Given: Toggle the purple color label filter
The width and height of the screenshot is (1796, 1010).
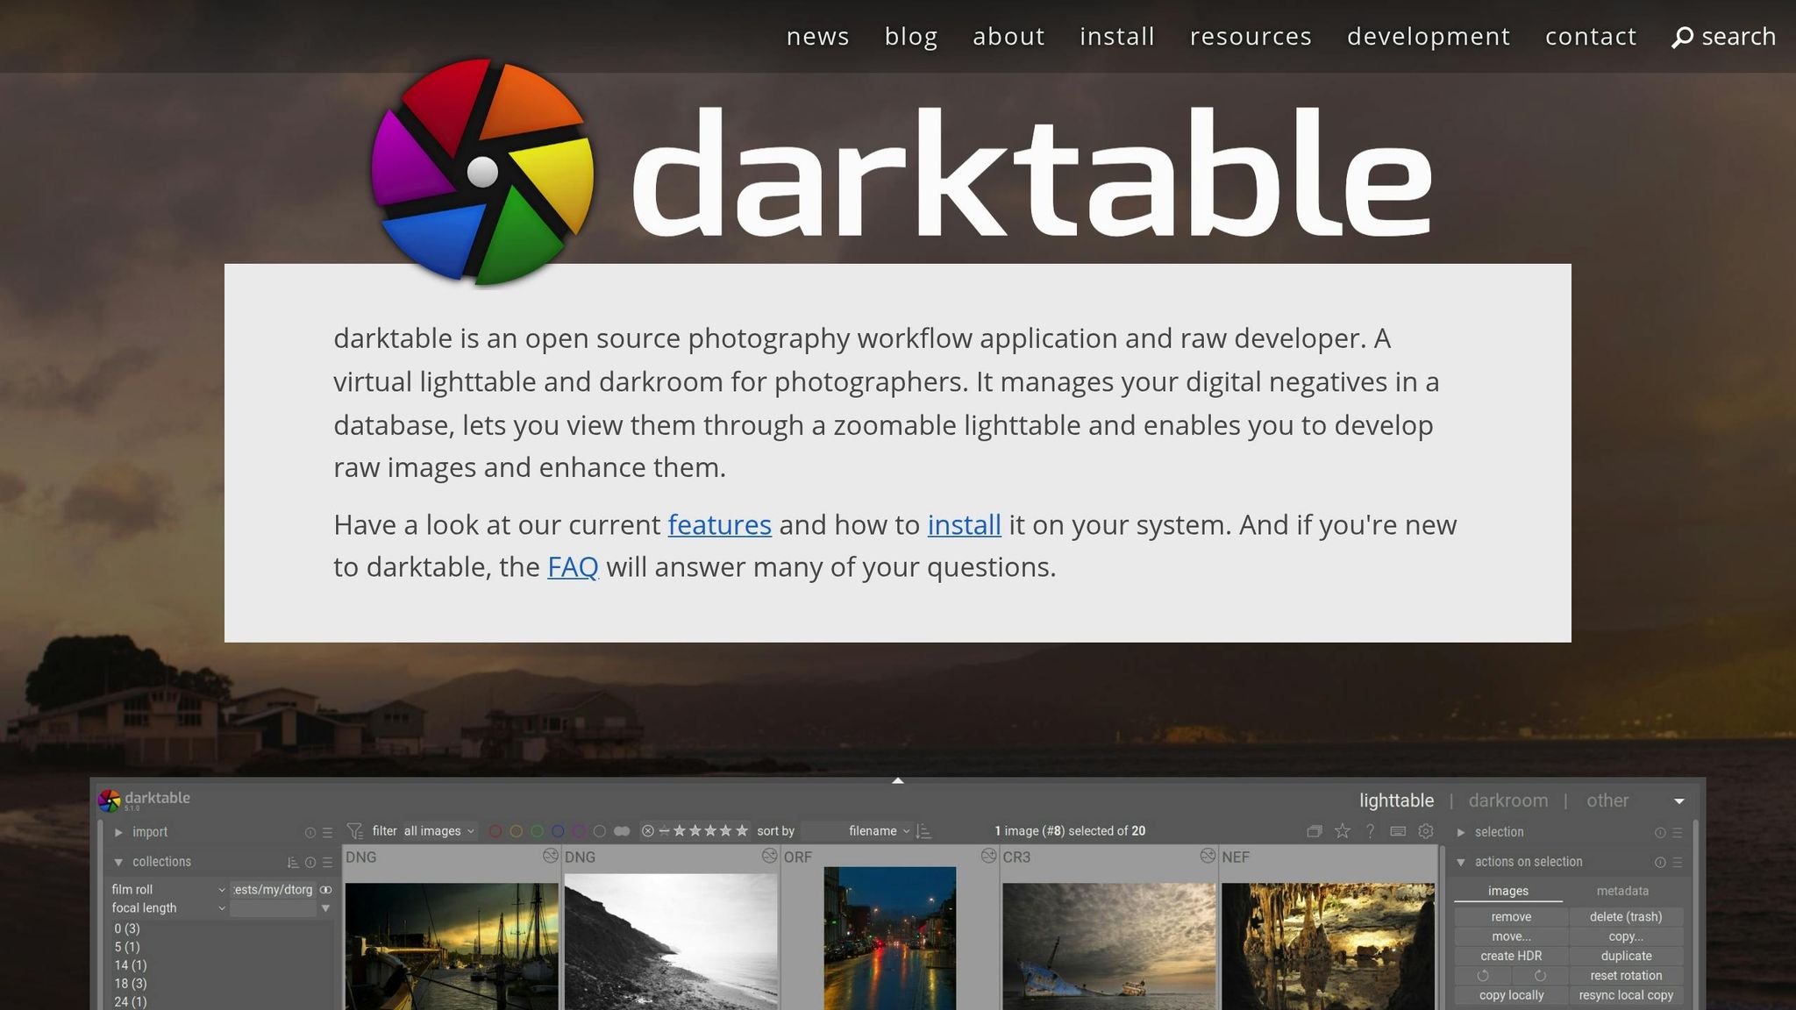Looking at the screenshot, I should (578, 831).
